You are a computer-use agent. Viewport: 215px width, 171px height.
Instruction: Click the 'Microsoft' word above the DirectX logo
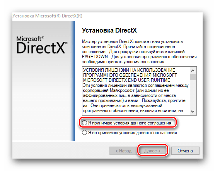click(x=29, y=39)
